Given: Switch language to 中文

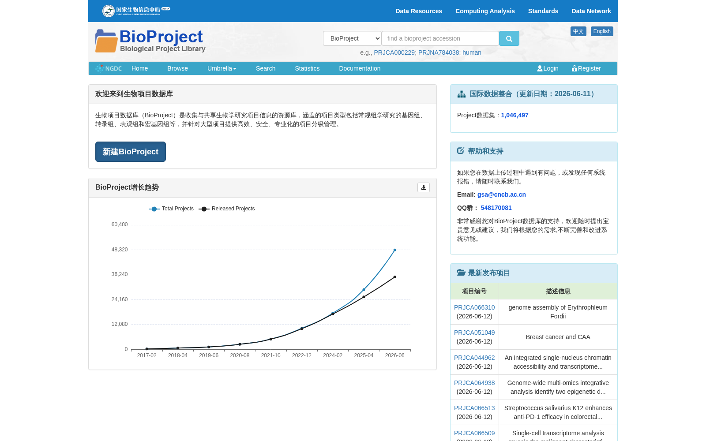Looking at the screenshot, I should click(578, 31).
